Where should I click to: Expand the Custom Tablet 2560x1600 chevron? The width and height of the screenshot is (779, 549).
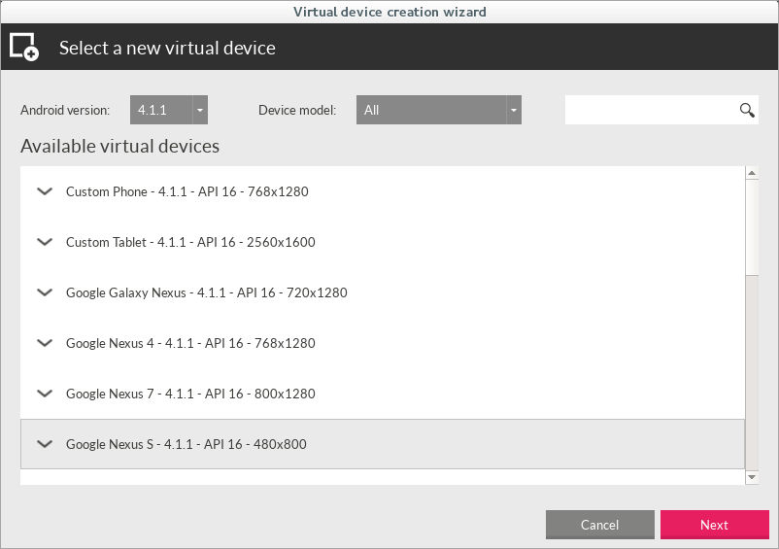(x=45, y=242)
